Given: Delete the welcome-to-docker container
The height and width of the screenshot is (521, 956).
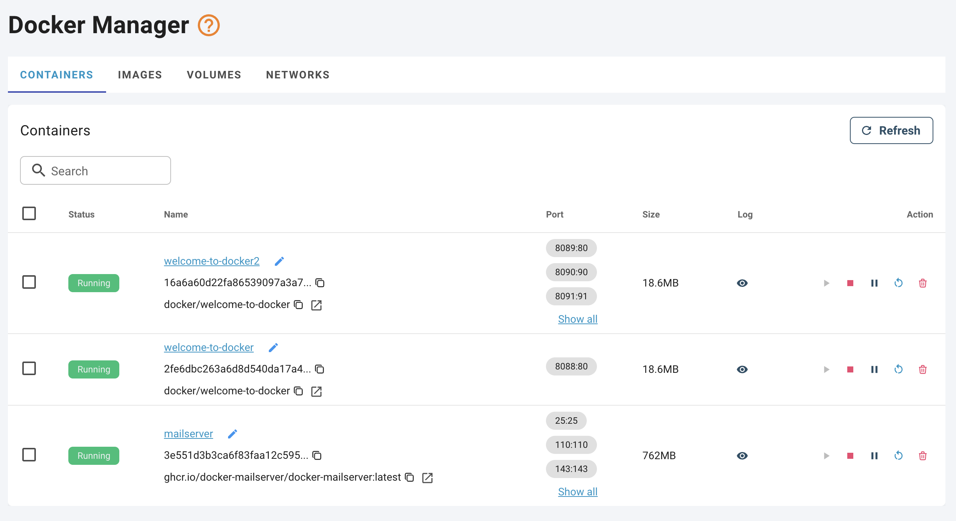Looking at the screenshot, I should tap(923, 369).
